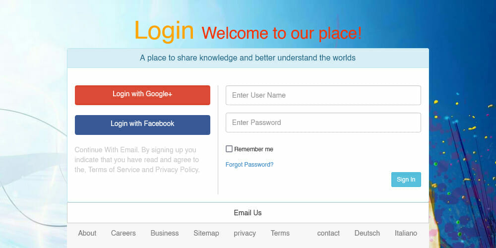Visit the Sitemap link
Image resolution: width=496 pixels, height=248 pixels.
[206, 233]
